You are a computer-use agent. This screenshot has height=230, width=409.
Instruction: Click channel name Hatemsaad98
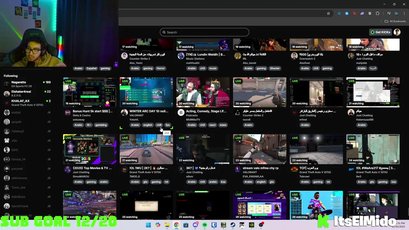pos(364,120)
